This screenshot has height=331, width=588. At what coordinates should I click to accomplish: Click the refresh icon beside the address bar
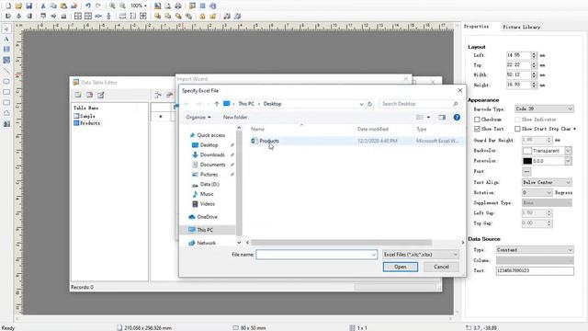click(x=369, y=104)
